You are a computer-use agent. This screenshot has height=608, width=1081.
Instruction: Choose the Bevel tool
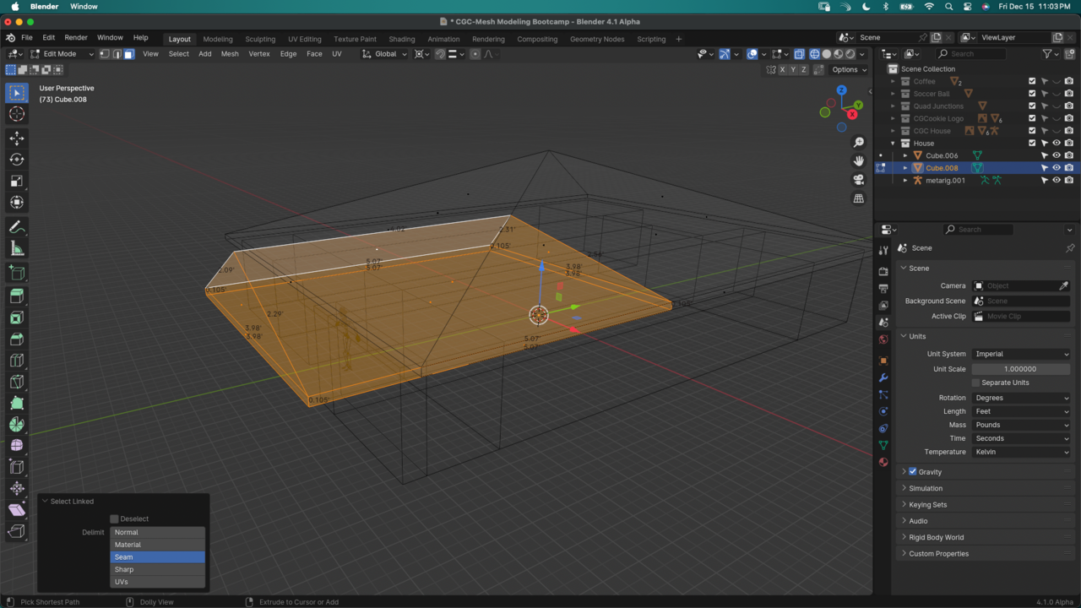[17, 339]
